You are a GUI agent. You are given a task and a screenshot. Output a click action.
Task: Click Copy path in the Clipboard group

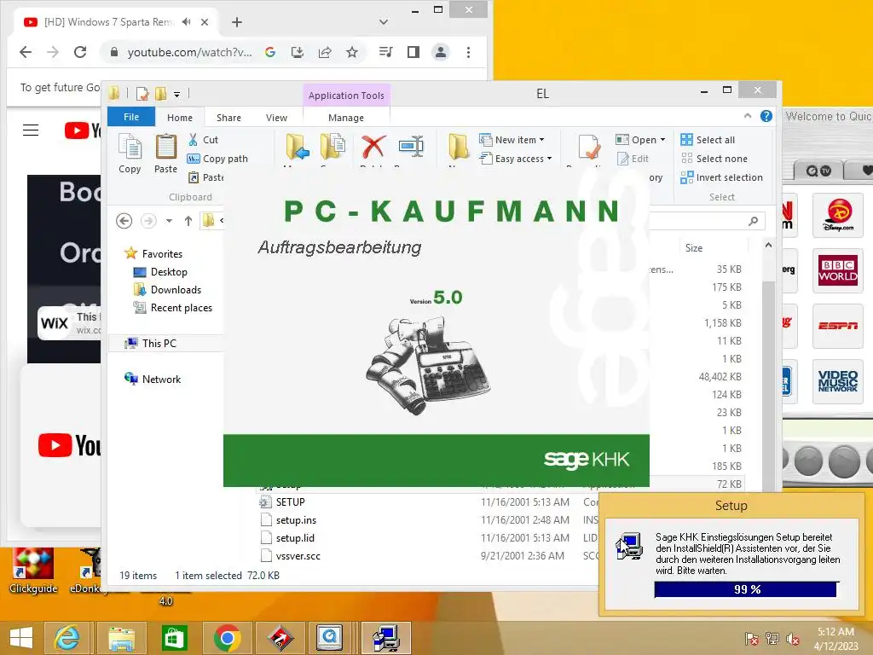[217, 159]
